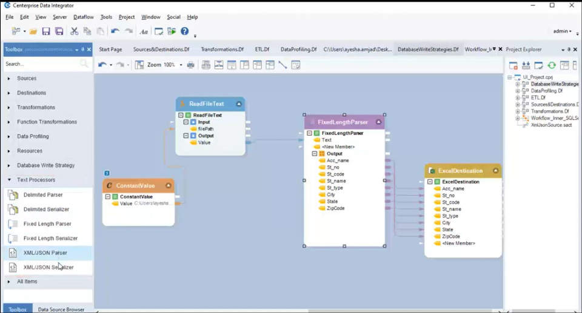This screenshot has height=313, width=582.
Task: Expand the Data Profiling toolbox category
Action: tap(9, 136)
